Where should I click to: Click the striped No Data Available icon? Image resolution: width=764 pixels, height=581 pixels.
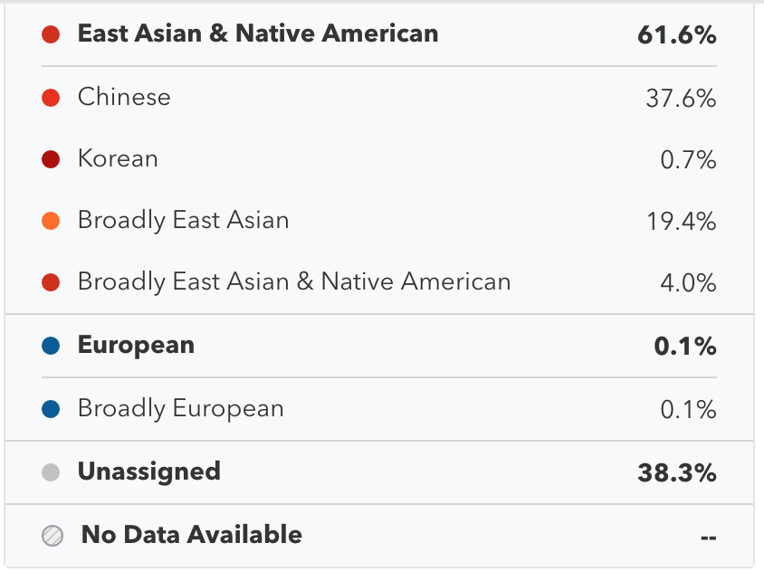(53, 536)
